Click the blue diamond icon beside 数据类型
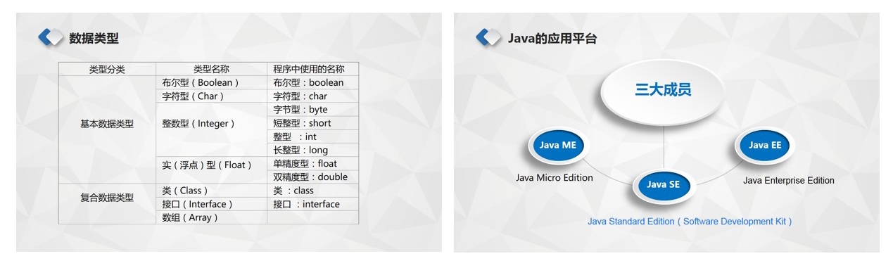 point(50,37)
